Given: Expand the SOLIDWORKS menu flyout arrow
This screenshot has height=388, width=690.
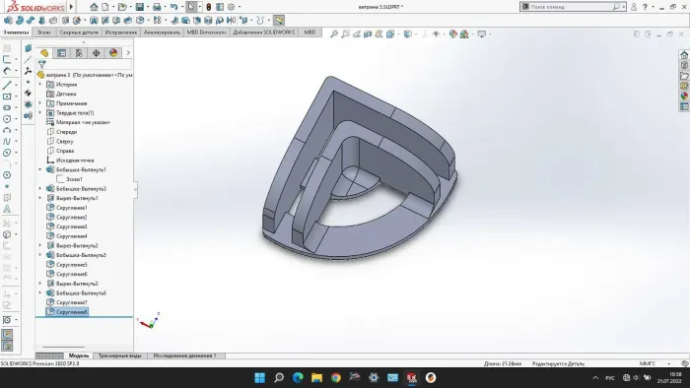Looking at the screenshot, I should pyautogui.click(x=71, y=7).
